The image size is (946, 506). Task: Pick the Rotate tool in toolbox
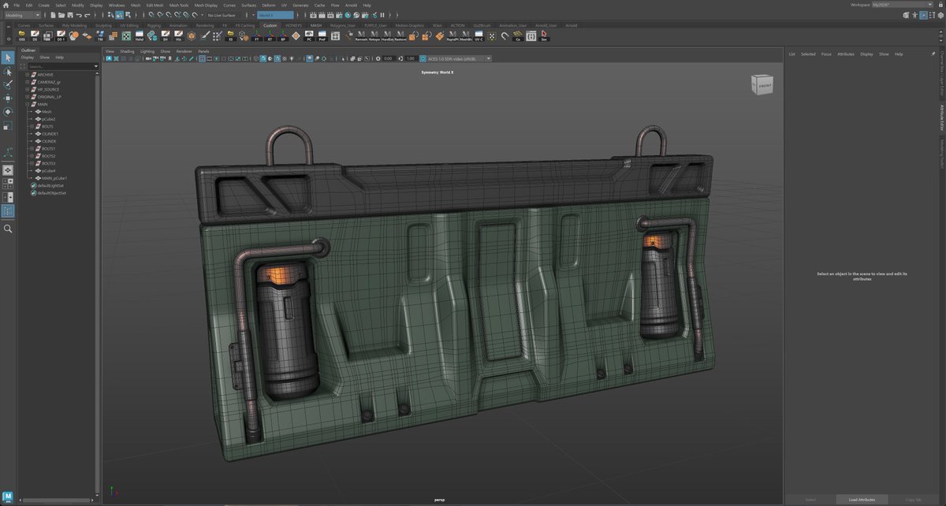[x=8, y=111]
